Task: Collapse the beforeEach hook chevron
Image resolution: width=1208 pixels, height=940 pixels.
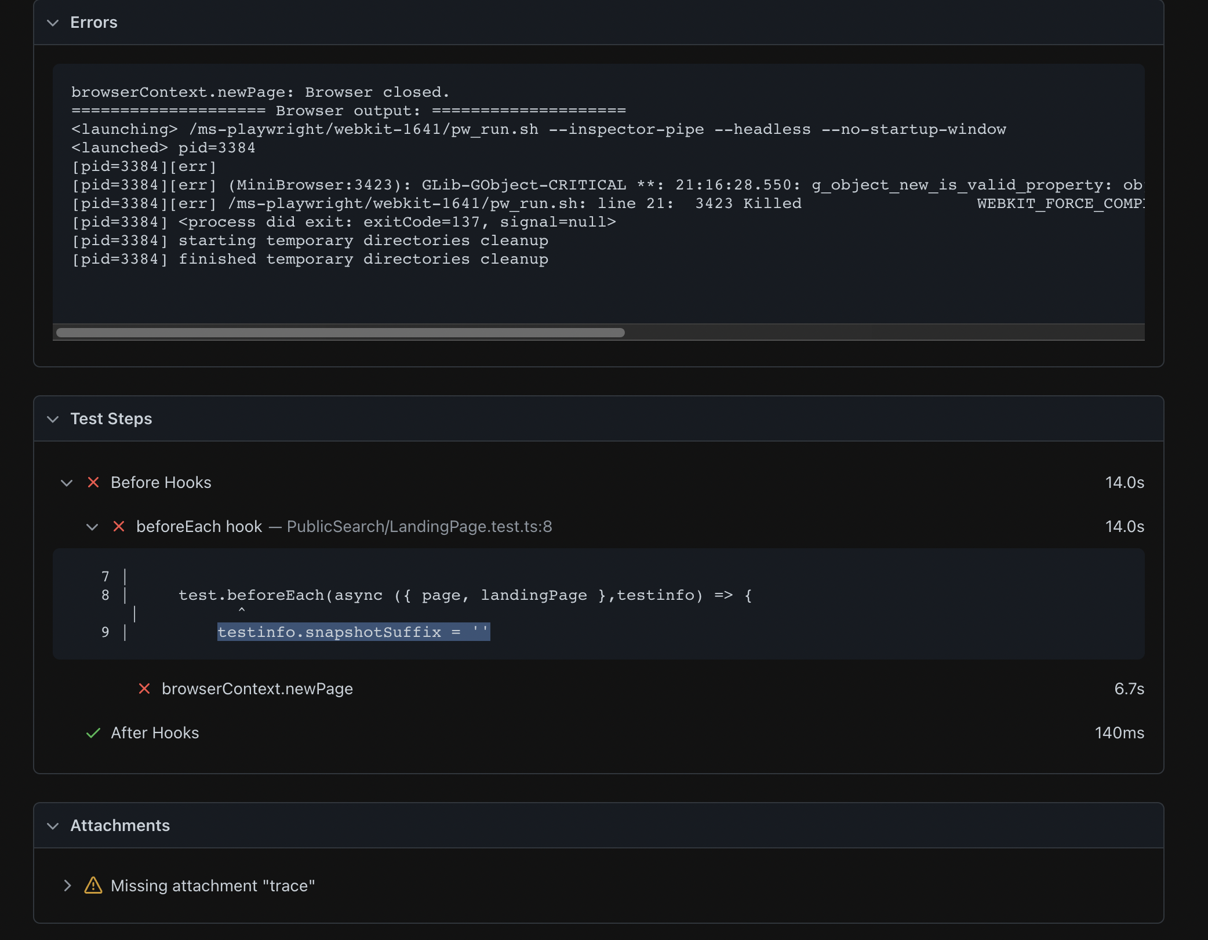Action: 92,527
